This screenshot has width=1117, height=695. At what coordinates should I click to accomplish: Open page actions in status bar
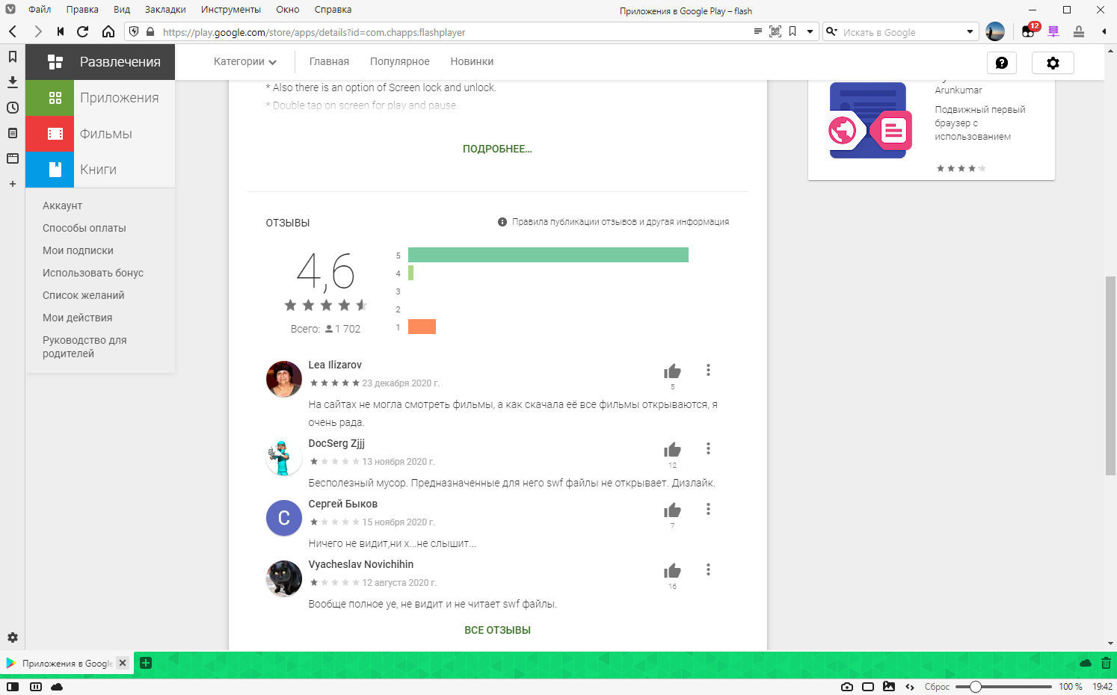tap(910, 686)
